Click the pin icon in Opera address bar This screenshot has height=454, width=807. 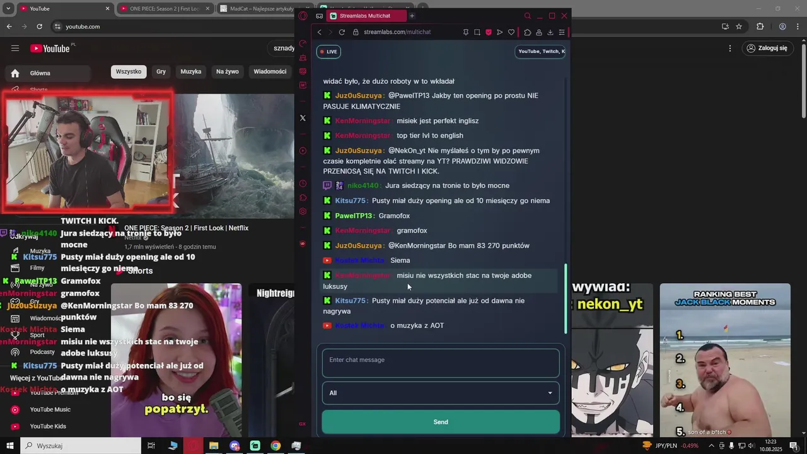pyautogui.click(x=466, y=32)
